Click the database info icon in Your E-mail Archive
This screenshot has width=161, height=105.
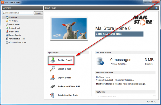click(x=100, y=61)
